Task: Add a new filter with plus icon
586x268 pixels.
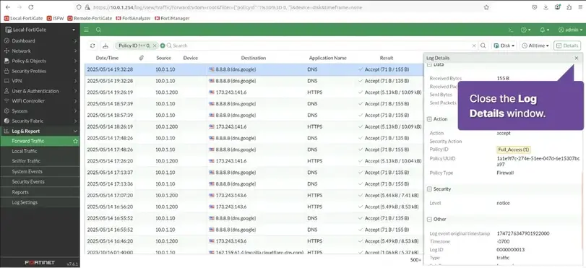Action: coord(163,46)
